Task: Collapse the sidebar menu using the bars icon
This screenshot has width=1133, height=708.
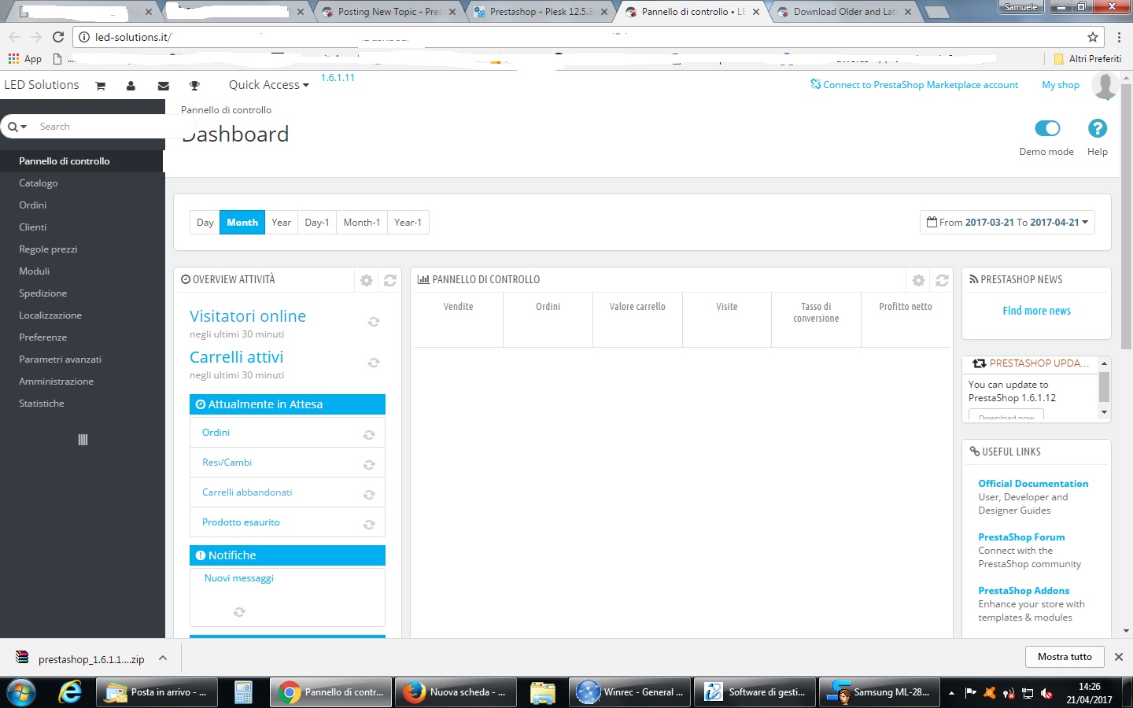Action: [83, 440]
